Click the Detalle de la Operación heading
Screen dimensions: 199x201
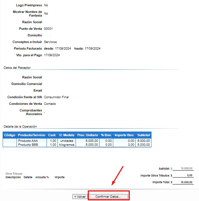point(20,126)
